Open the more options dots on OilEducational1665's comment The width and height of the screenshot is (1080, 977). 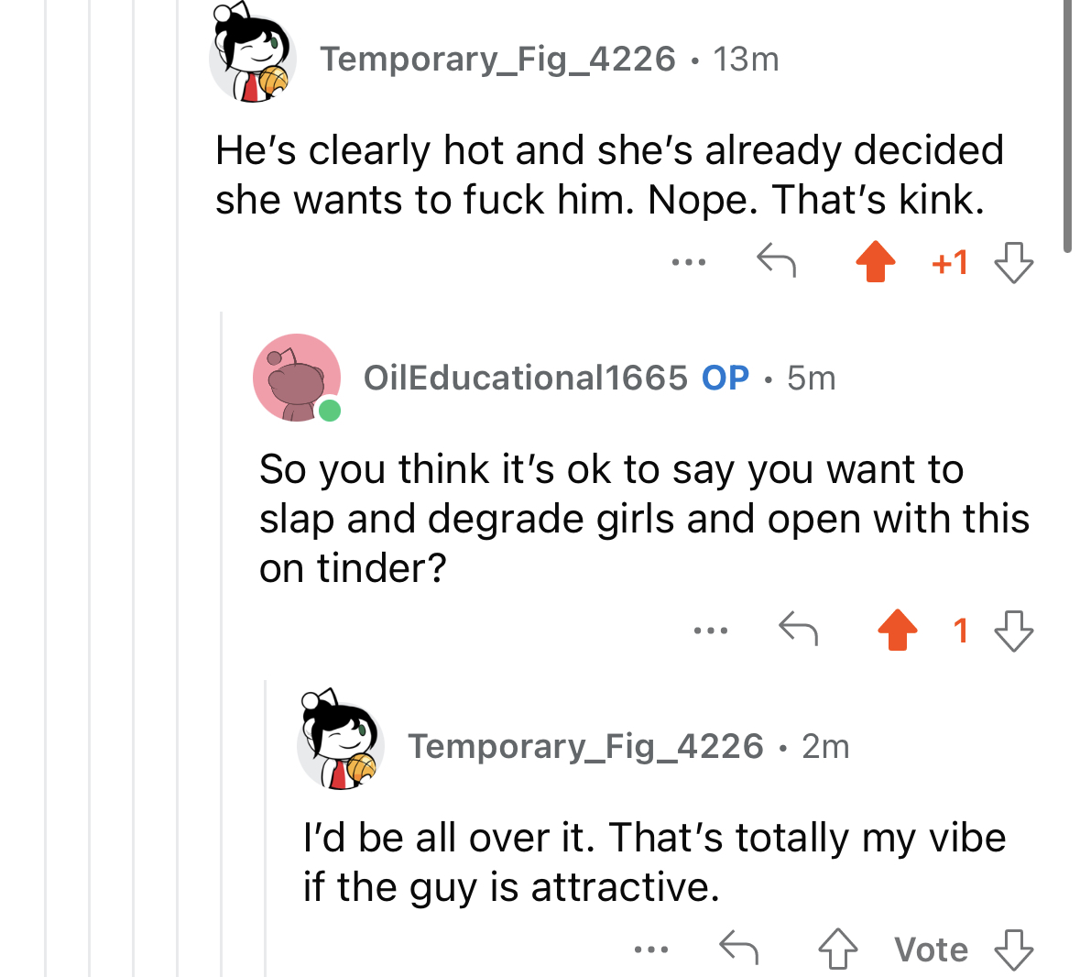pyautogui.click(x=711, y=631)
